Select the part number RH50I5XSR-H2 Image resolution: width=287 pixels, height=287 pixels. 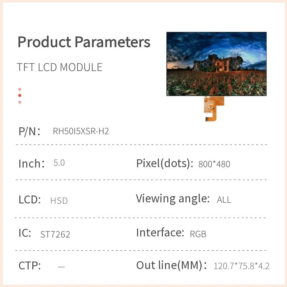(81, 131)
